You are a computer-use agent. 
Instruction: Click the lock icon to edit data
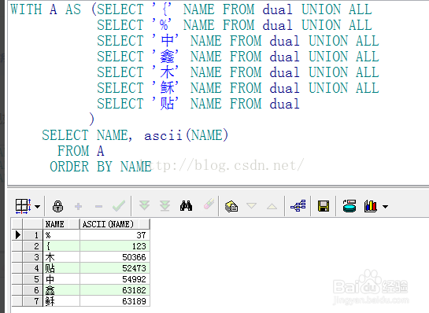coord(57,206)
